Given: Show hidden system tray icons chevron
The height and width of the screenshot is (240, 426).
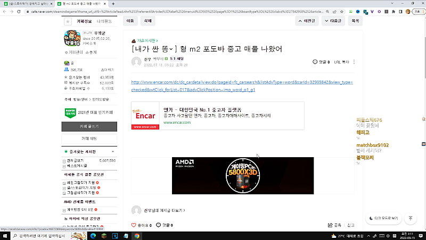Looking at the screenshot, I should (x=368, y=236).
